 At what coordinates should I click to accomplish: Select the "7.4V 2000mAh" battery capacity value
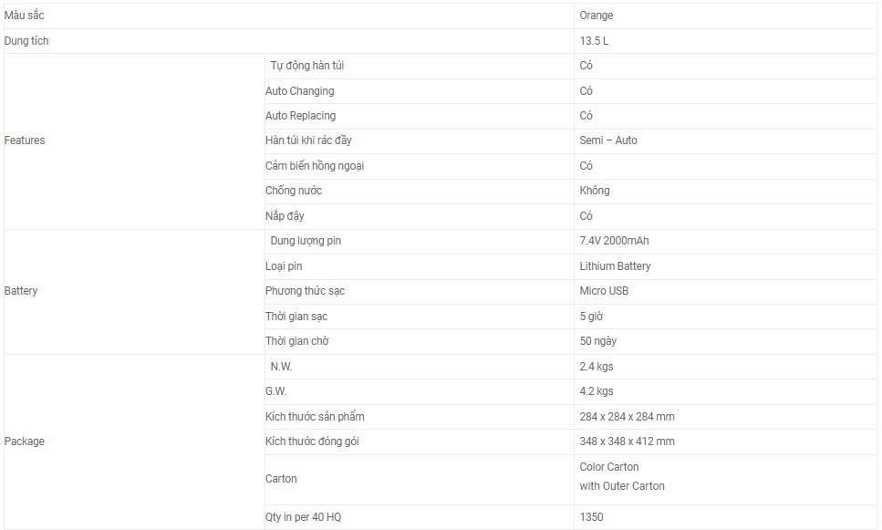615,241
